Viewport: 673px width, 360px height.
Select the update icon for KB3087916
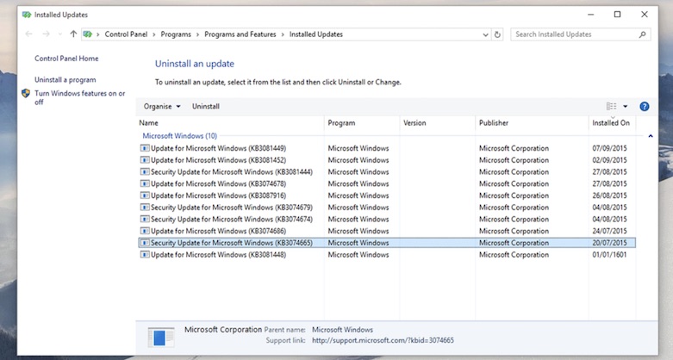point(145,196)
